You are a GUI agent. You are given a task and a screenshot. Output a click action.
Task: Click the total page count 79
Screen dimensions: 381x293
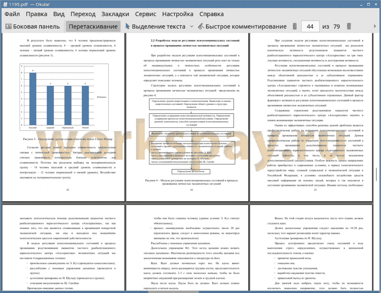click(336, 26)
